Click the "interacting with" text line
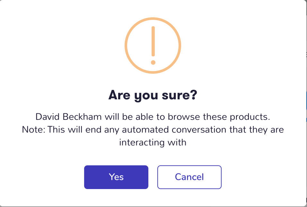Image resolution: width=307 pixels, height=207 pixels. (x=153, y=142)
